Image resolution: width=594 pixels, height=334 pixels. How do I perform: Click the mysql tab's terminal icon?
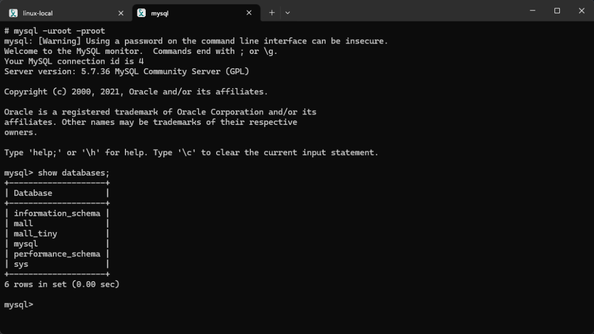coord(141,13)
